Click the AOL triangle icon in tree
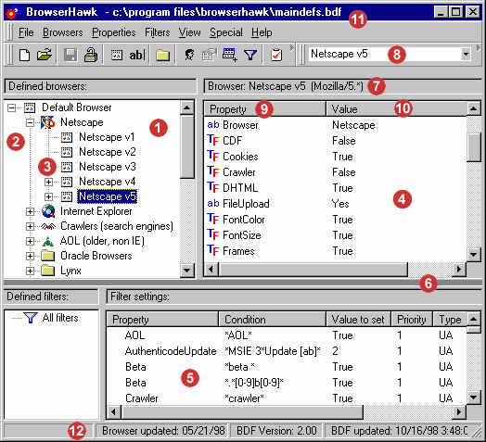486x442 pixels. [48, 241]
